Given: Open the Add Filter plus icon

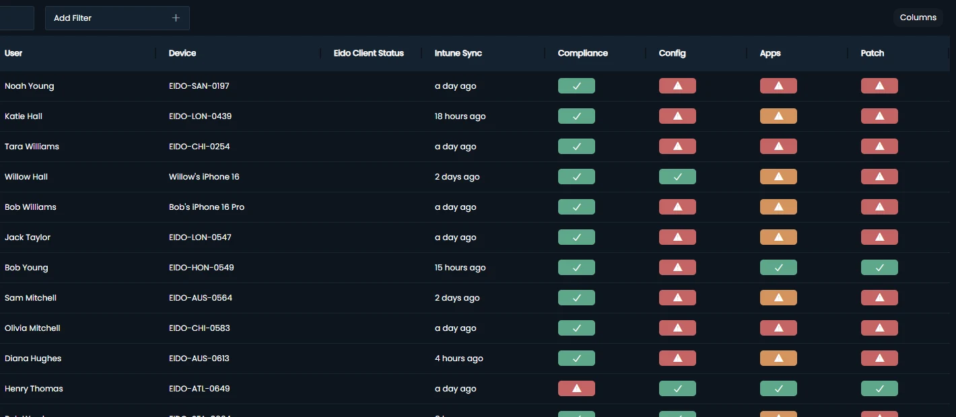Looking at the screenshot, I should click(x=176, y=18).
